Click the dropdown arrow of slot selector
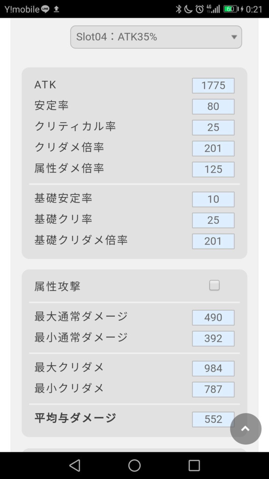Screen dimensions: 269x479 coord(234,37)
